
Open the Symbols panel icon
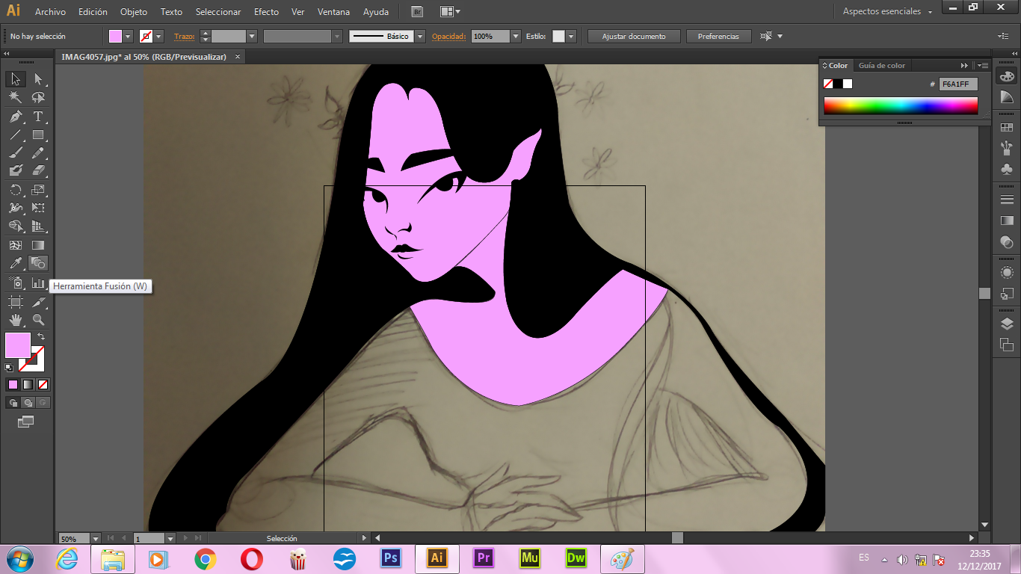click(1007, 169)
